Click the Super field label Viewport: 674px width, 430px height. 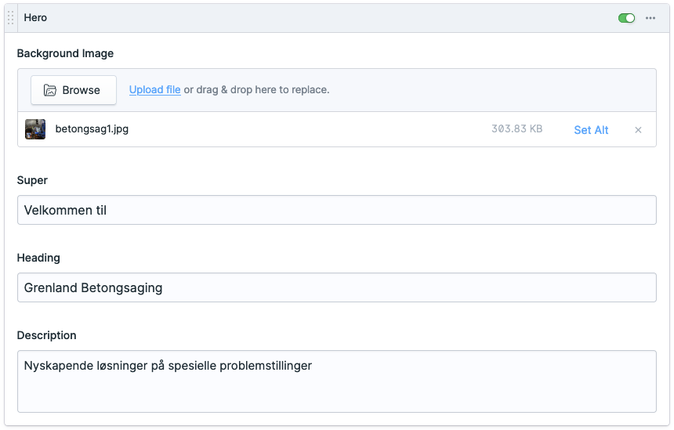pyautogui.click(x=32, y=180)
